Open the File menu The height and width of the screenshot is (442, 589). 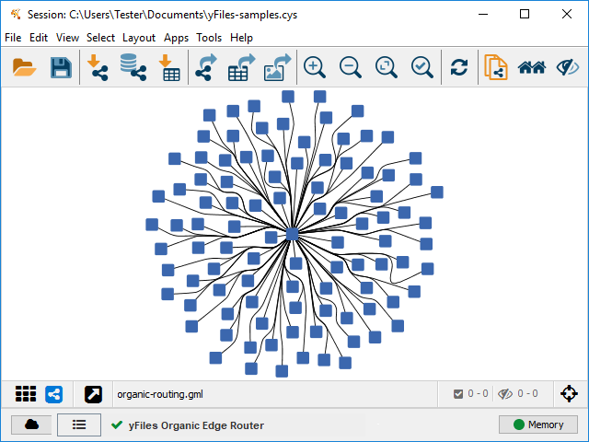tap(13, 38)
